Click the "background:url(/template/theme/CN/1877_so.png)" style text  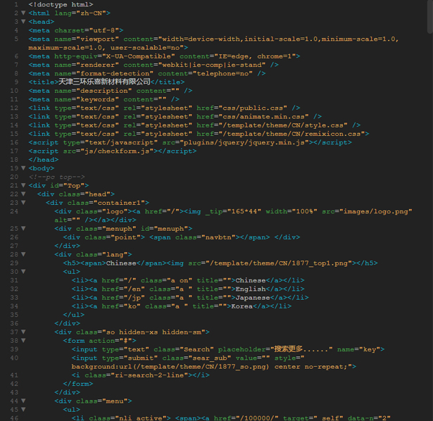click(x=170, y=367)
